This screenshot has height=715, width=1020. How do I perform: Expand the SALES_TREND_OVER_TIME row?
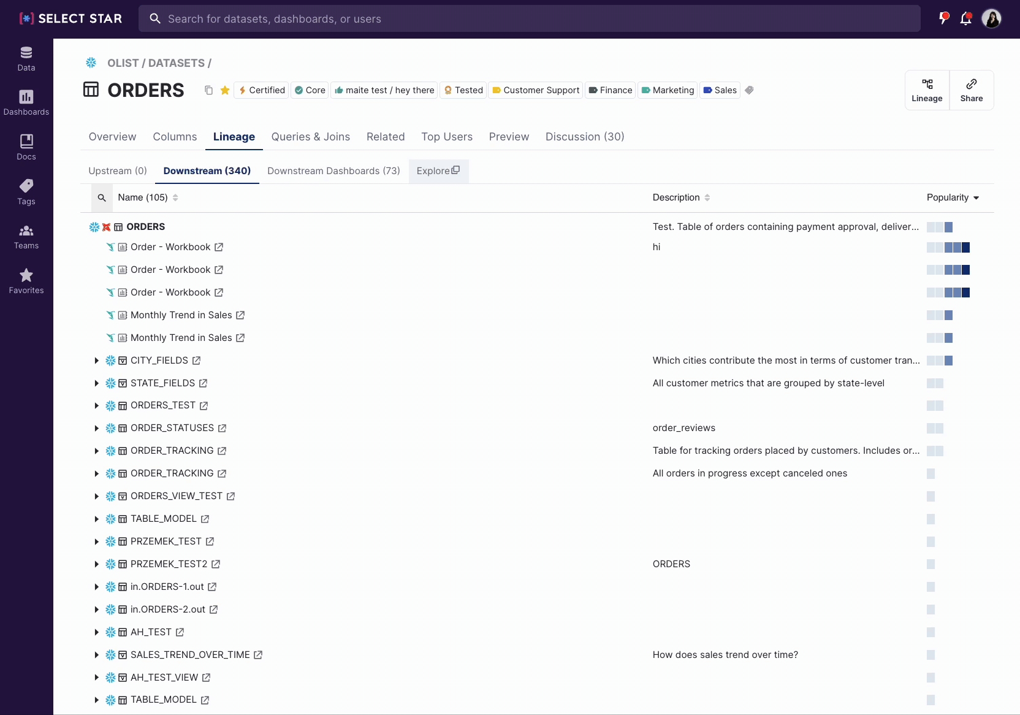pyautogui.click(x=96, y=655)
